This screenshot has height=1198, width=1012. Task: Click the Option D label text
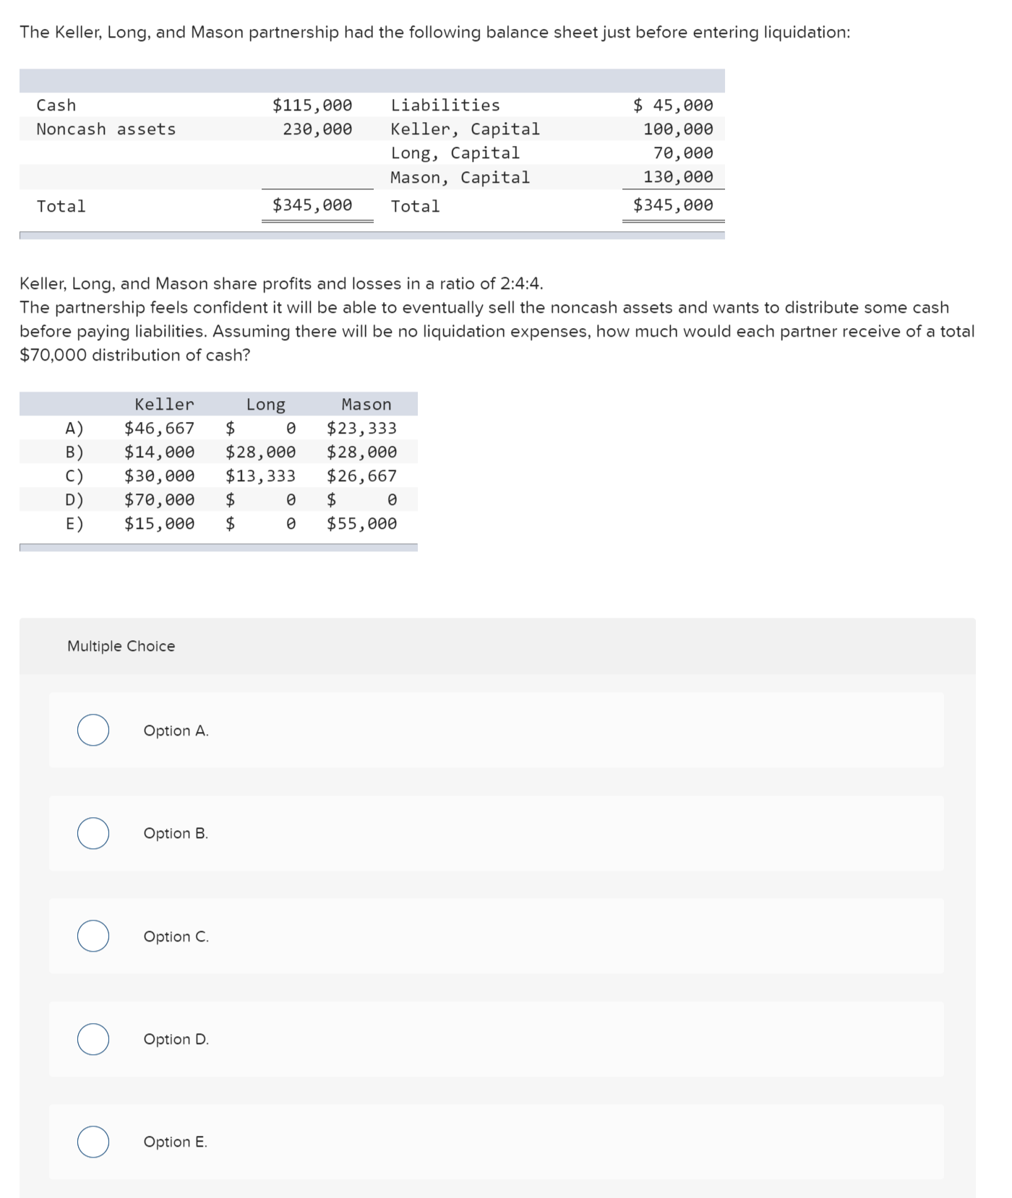tap(176, 1040)
